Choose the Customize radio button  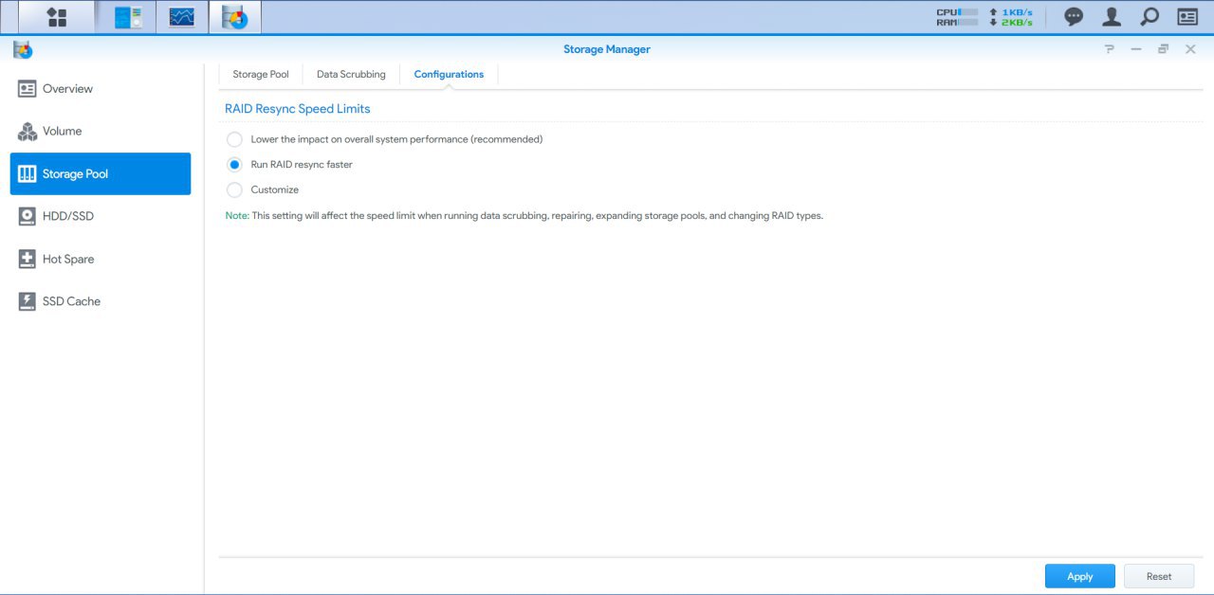[x=234, y=190]
